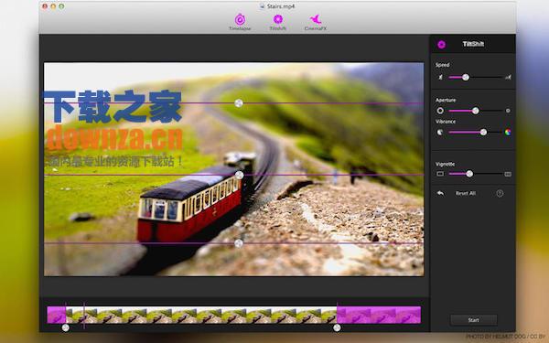Click the Stairs.mp4 window title
This screenshot has width=549, height=343.
click(281, 6)
